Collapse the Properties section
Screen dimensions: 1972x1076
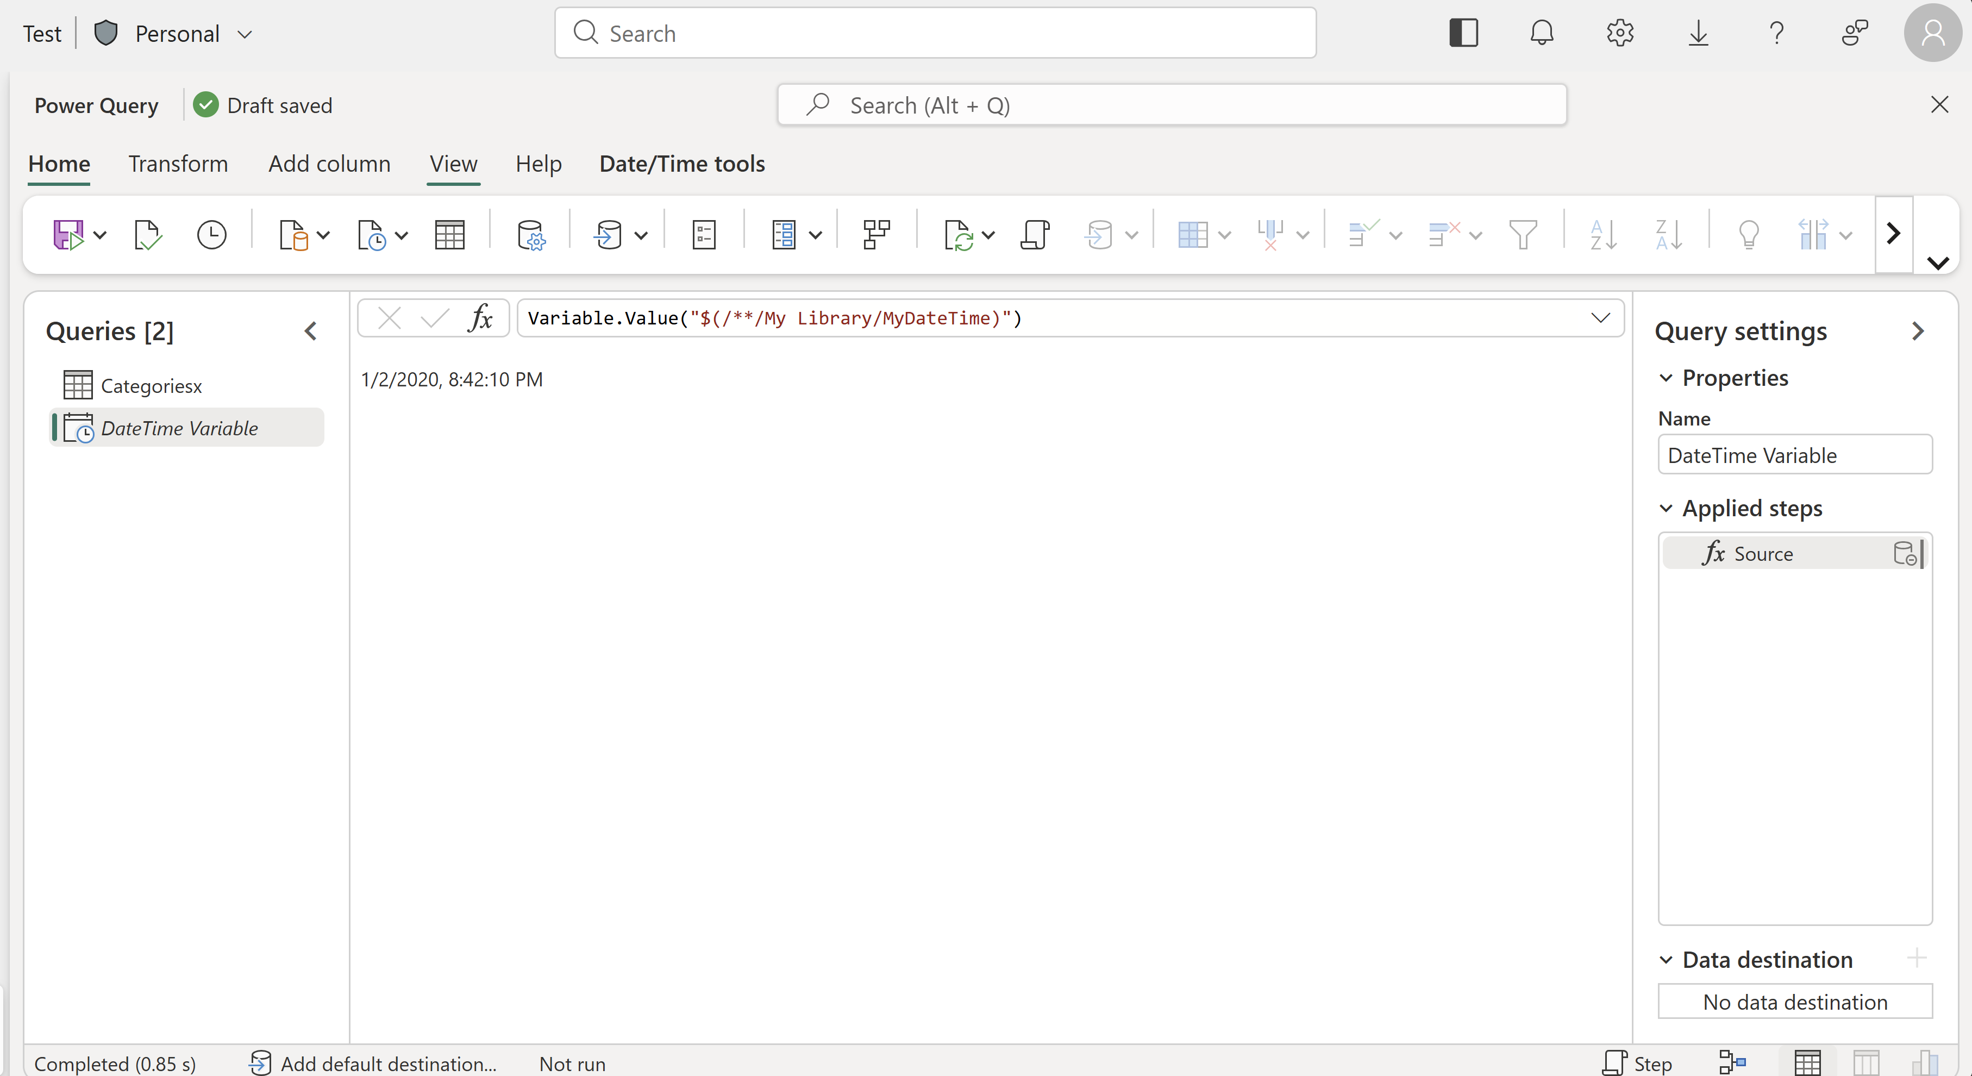[1667, 378]
